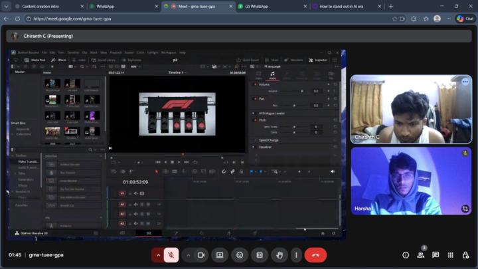
Task: Open host controls lock icon
Action: tap(466, 255)
